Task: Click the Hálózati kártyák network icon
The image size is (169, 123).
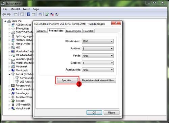Action: tap(13, 40)
